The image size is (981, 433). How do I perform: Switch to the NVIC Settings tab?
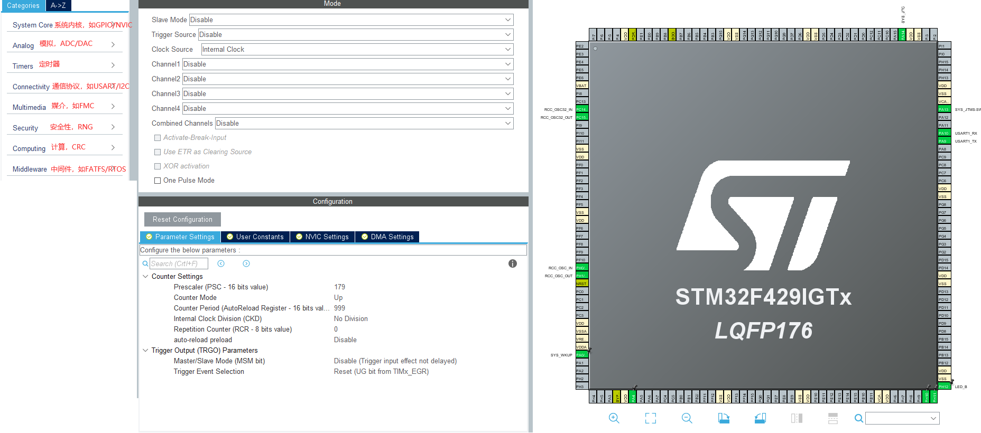321,237
